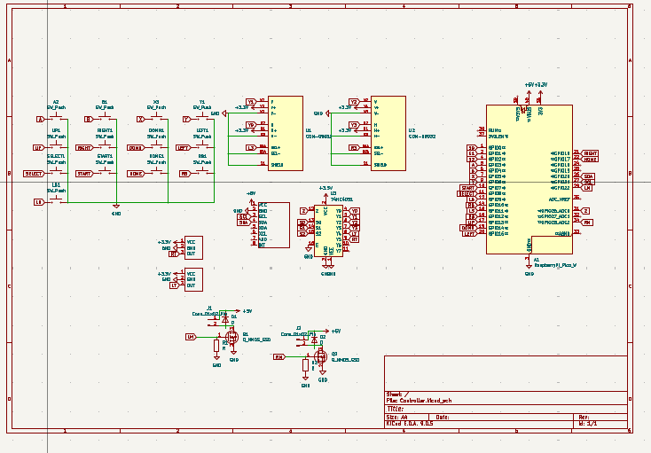Select the DOWN1 push switch symbol
Viewport: 651px width, 453px height.
coord(156,146)
